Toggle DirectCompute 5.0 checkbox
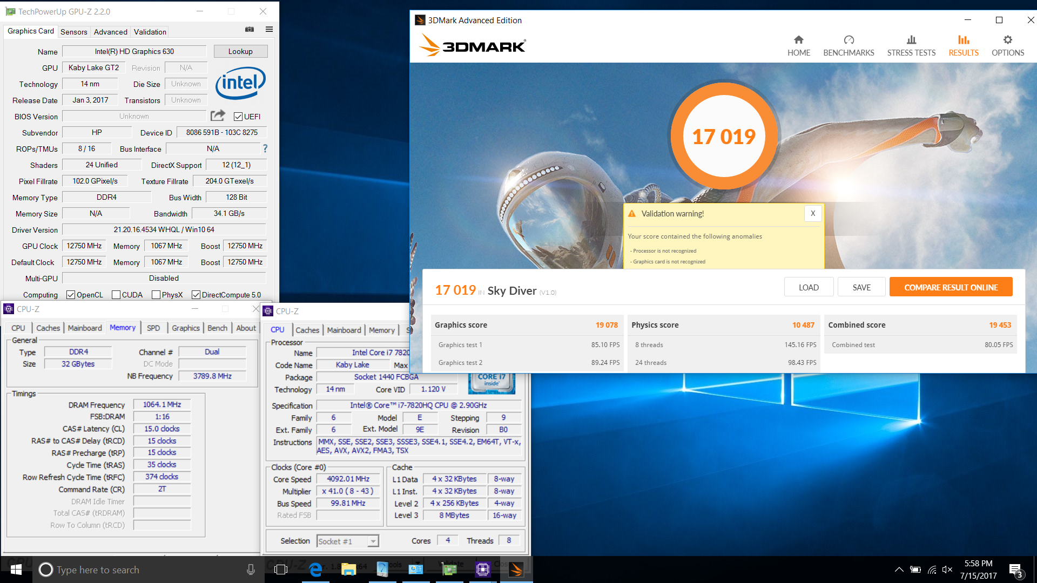This screenshot has height=583, width=1037. click(x=196, y=295)
